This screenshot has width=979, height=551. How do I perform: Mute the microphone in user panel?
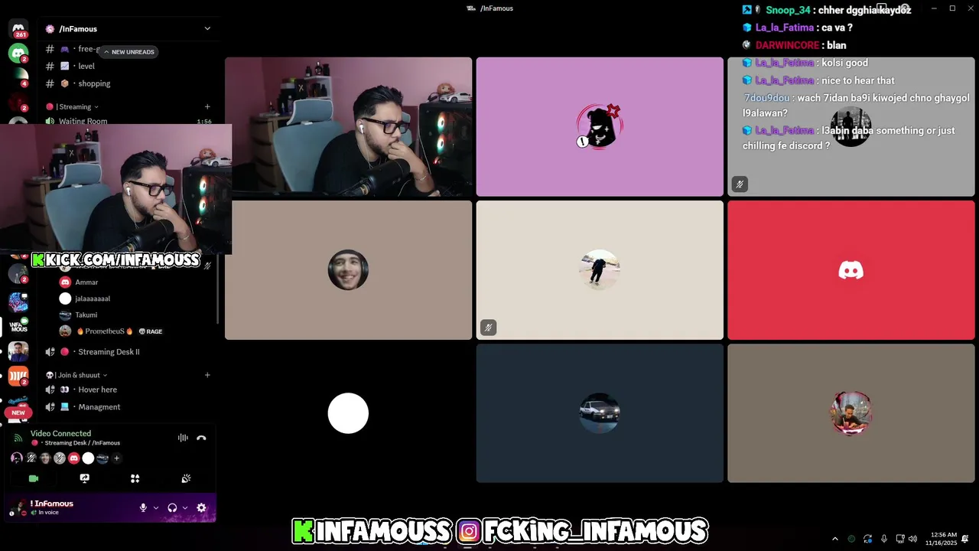143,507
